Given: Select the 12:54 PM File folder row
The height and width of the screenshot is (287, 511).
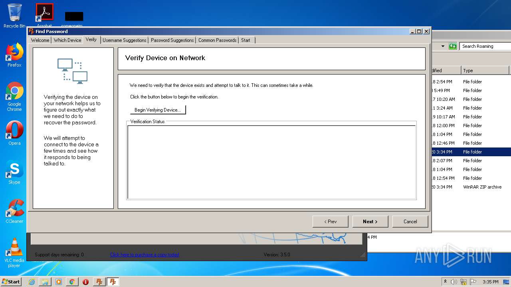Looking at the screenshot, I should click(x=471, y=178).
